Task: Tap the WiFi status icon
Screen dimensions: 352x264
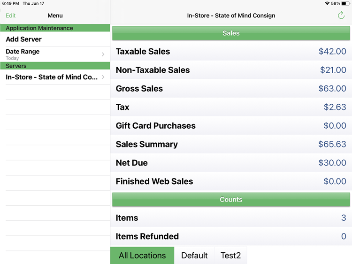Action: pyautogui.click(x=327, y=3)
